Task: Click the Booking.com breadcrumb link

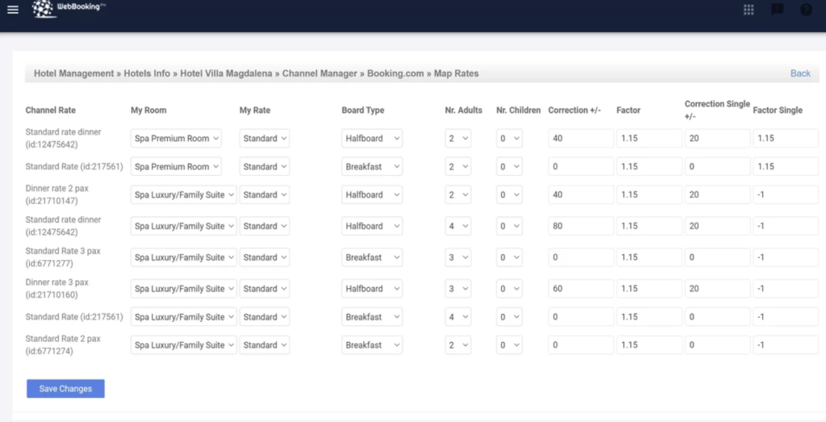Action: pyautogui.click(x=395, y=73)
